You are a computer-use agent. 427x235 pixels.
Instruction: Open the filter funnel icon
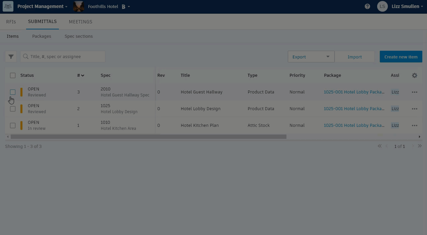click(11, 56)
